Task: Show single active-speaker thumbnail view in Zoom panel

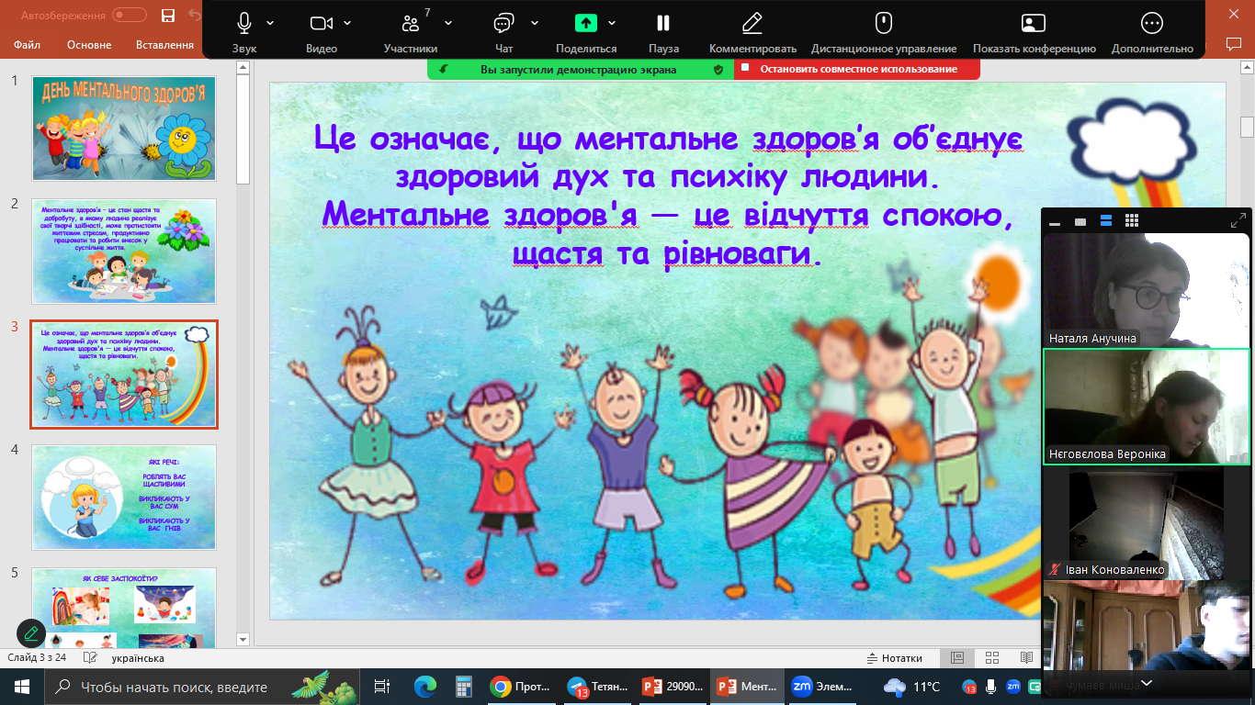Action: [x=1080, y=222]
